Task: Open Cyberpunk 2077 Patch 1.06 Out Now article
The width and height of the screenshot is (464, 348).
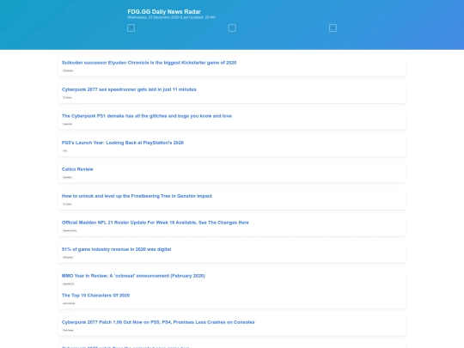Action: click(x=158, y=322)
